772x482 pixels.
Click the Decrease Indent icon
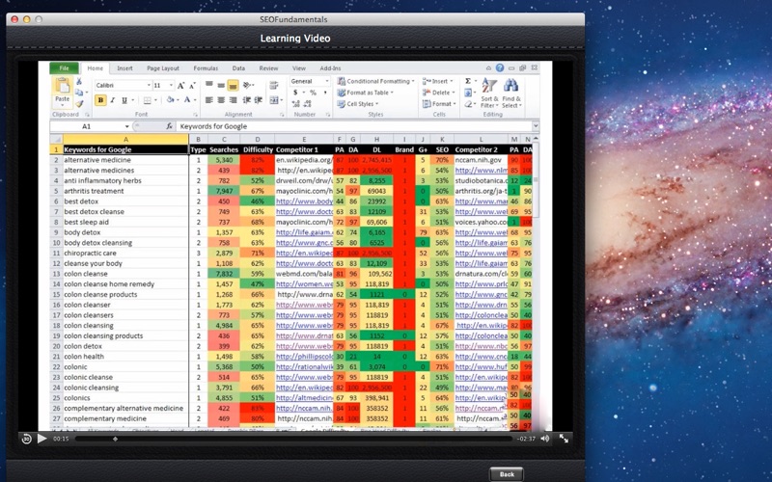(247, 100)
